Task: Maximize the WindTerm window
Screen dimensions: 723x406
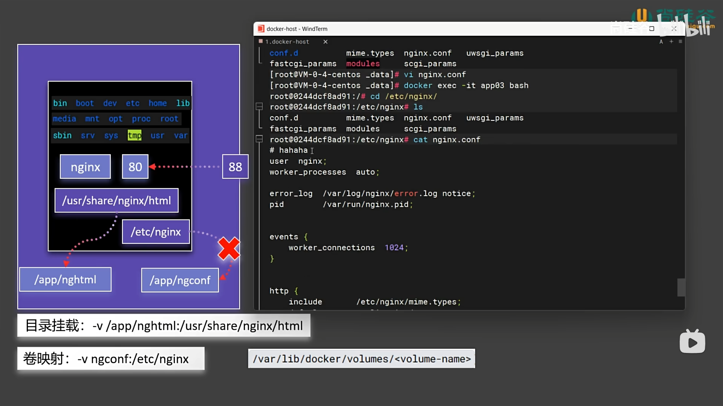Action: pos(652,29)
